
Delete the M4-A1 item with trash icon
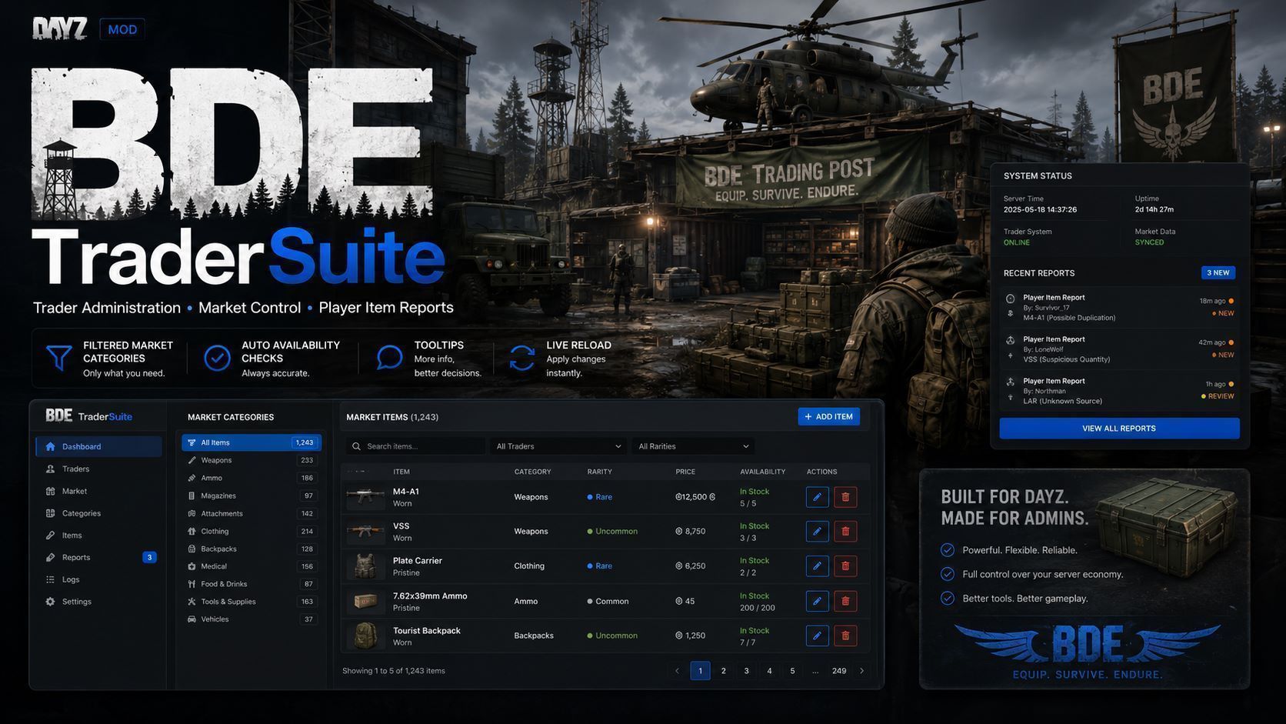point(845,497)
